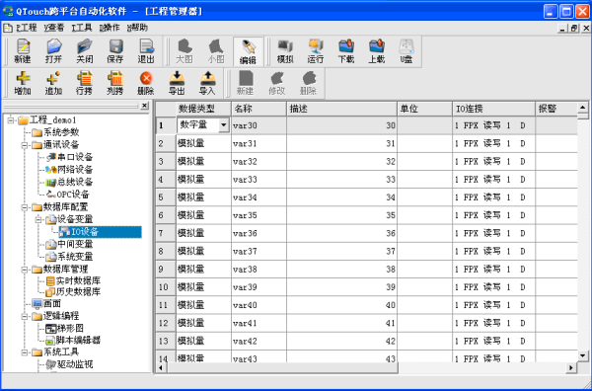The height and width of the screenshot is (391, 592).
Task: Click the 增加 add variable icon
Action: tap(23, 83)
